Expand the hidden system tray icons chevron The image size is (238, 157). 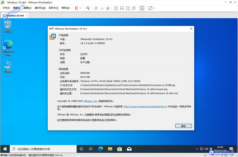point(197,149)
